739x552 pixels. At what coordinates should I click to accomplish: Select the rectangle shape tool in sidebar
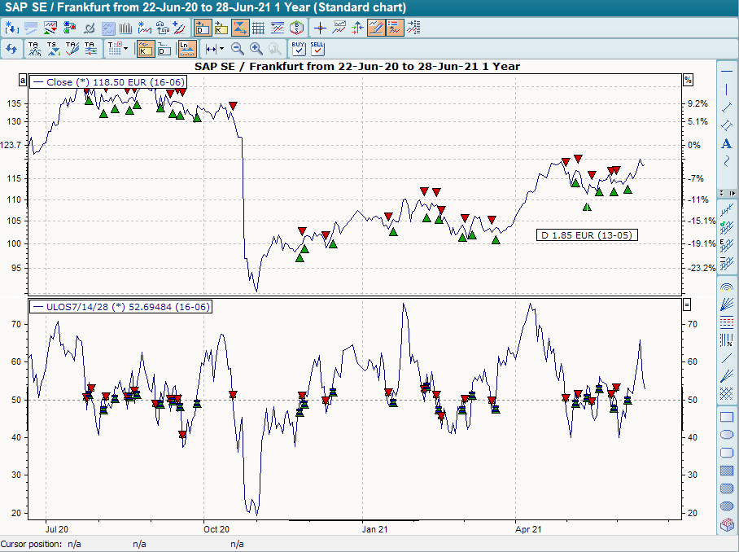click(727, 417)
